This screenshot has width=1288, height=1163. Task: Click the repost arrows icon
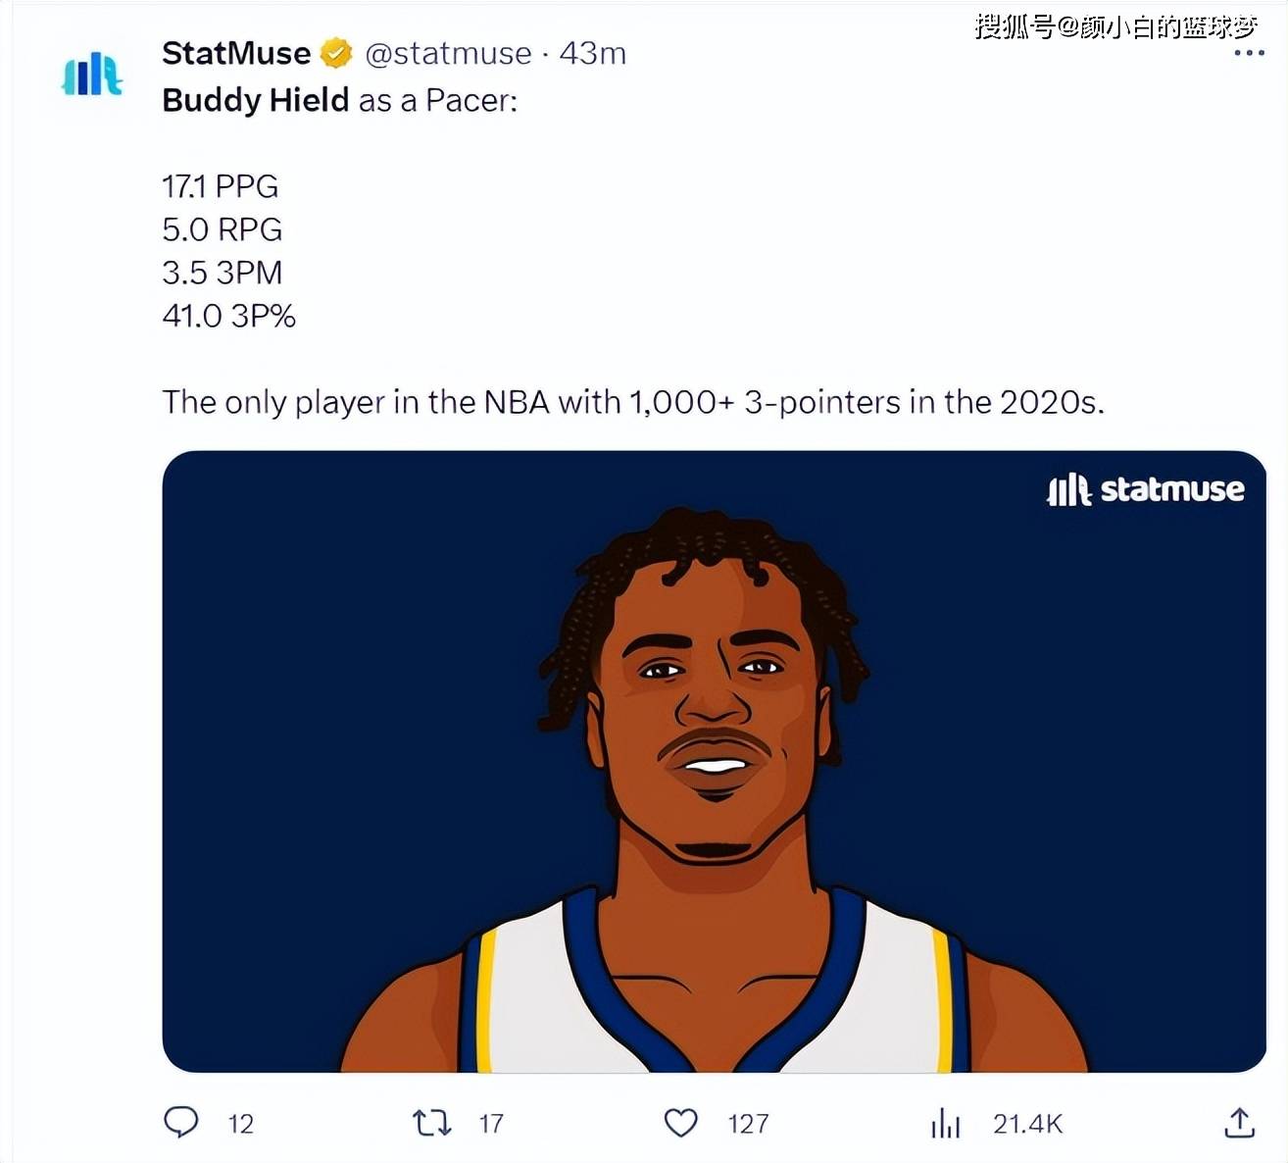431,1122
